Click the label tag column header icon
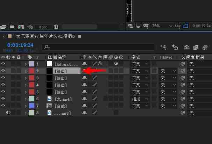 30,57
